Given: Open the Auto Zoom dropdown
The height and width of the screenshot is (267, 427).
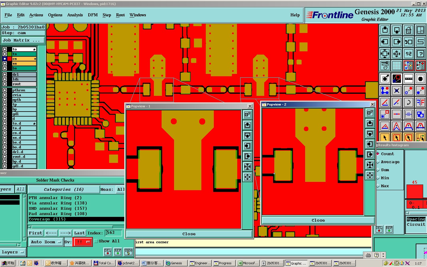Looking at the screenshot, I should tap(46, 242).
